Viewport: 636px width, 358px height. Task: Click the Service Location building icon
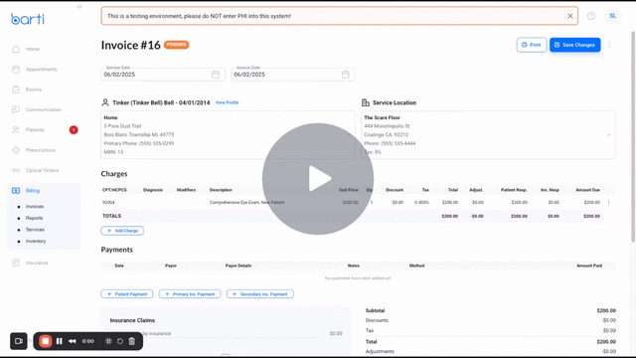366,102
